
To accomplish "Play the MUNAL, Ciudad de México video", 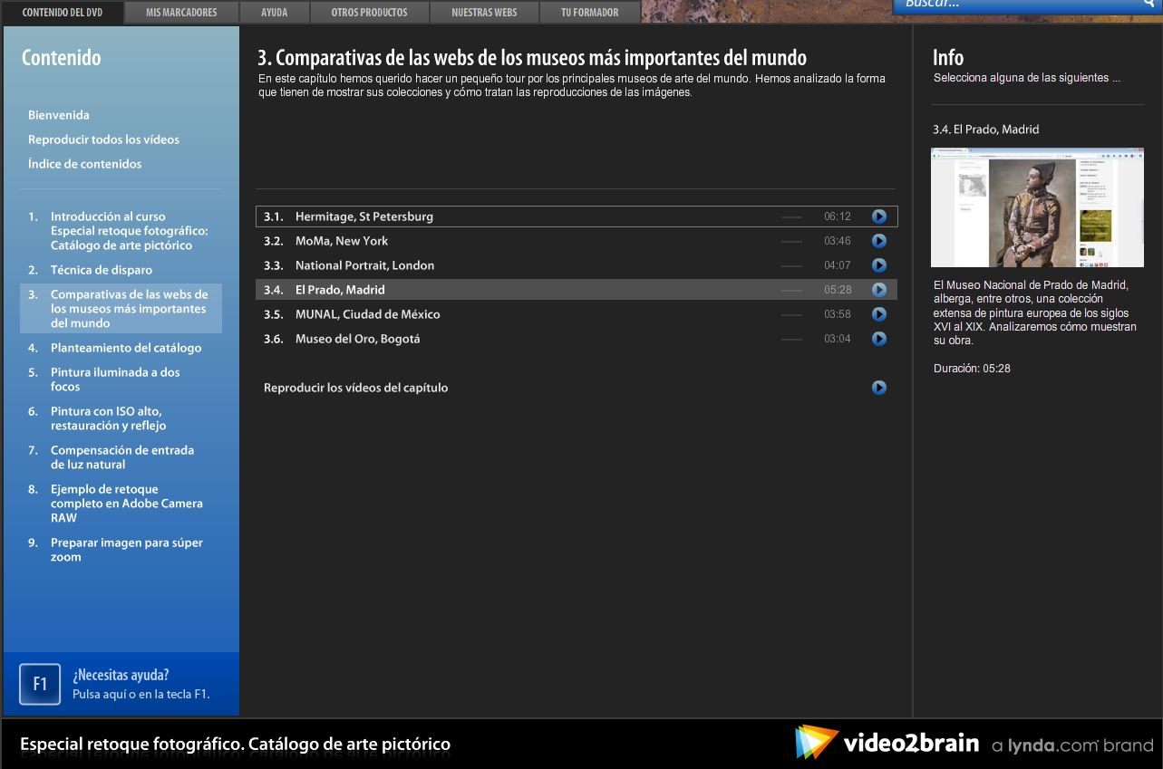I will 878,314.
